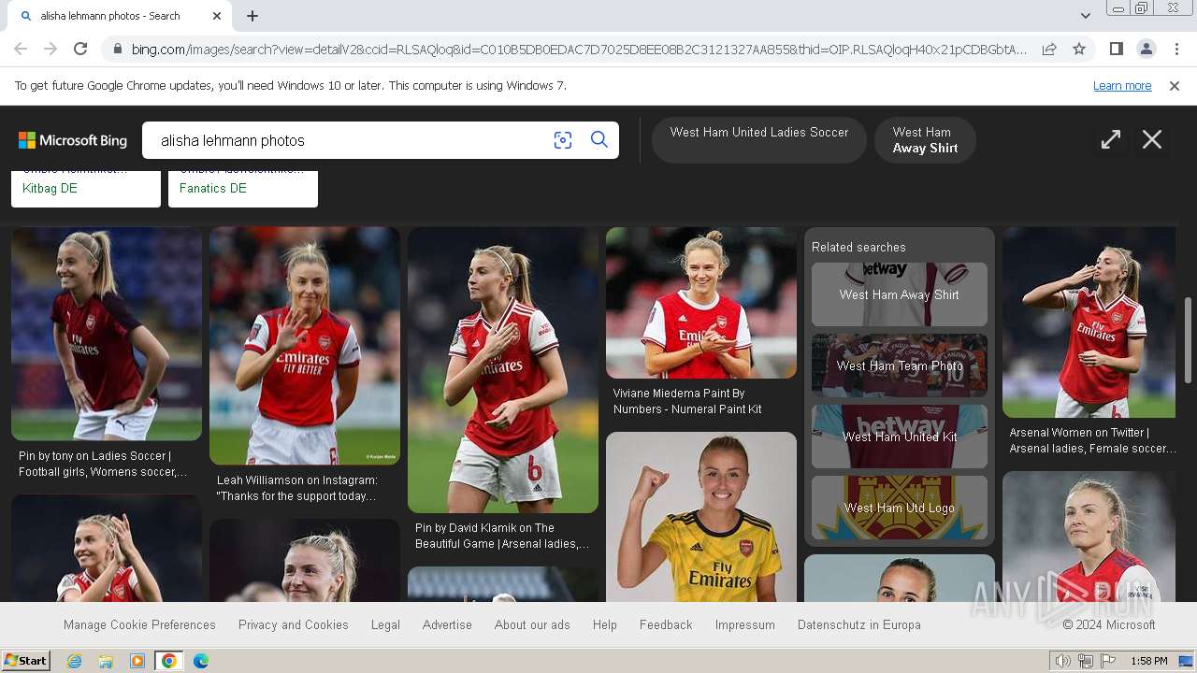Select West Ham Away Shirt suggestion chip
Screen dimensions: 1197x673
pyautogui.click(x=925, y=140)
